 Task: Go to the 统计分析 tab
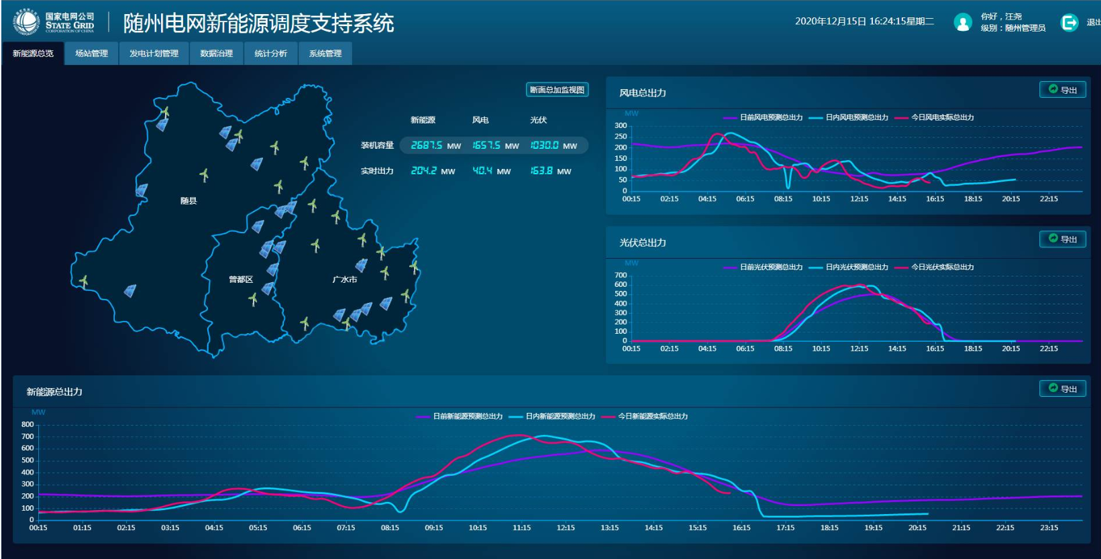click(x=270, y=54)
